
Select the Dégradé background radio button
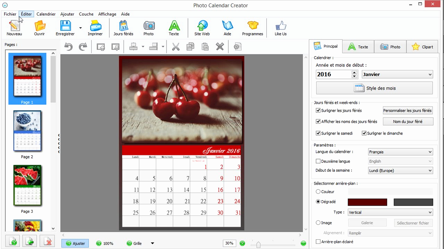(x=318, y=202)
